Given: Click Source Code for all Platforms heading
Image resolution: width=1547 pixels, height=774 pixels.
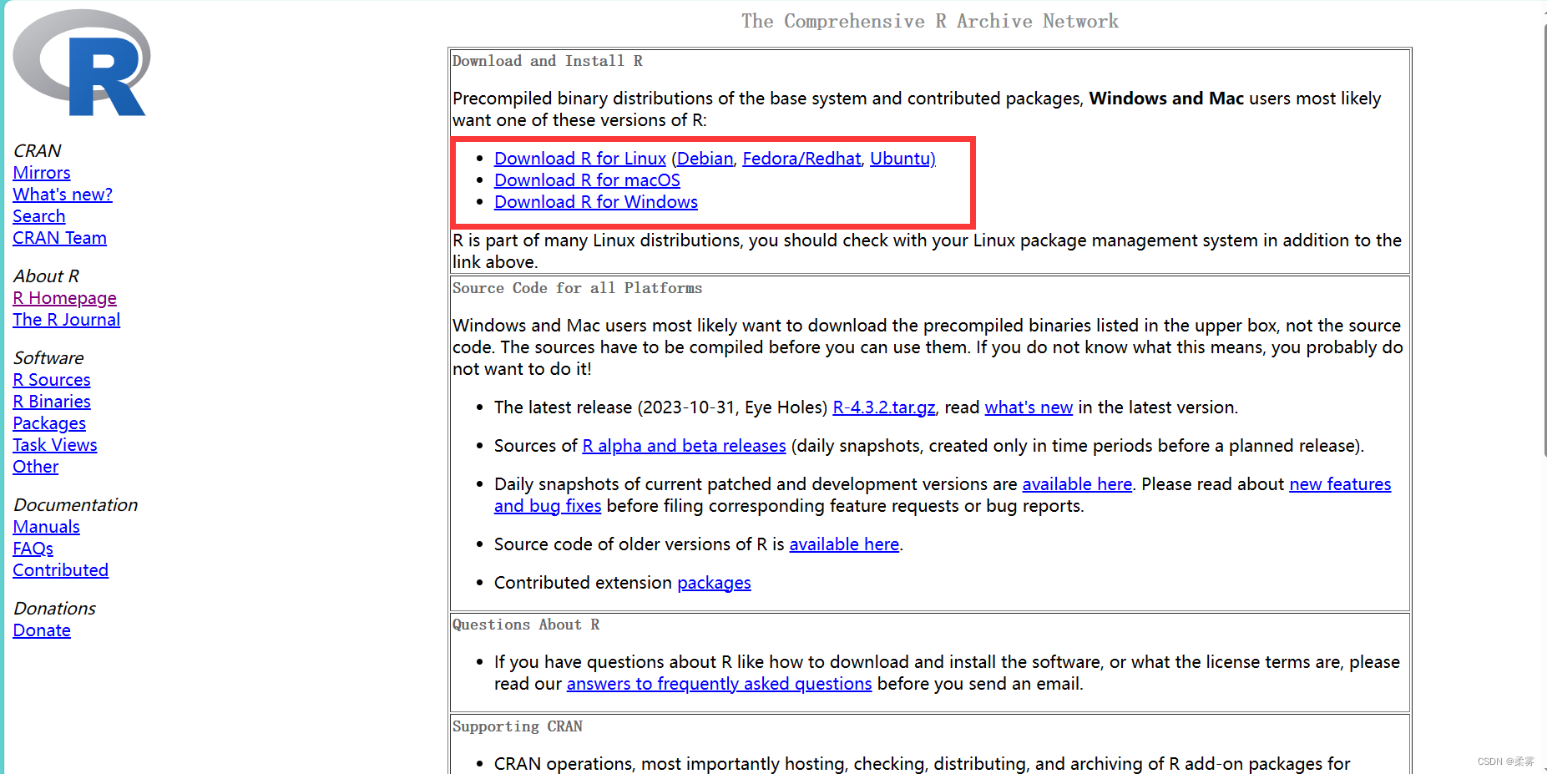Looking at the screenshot, I should [x=577, y=288].
